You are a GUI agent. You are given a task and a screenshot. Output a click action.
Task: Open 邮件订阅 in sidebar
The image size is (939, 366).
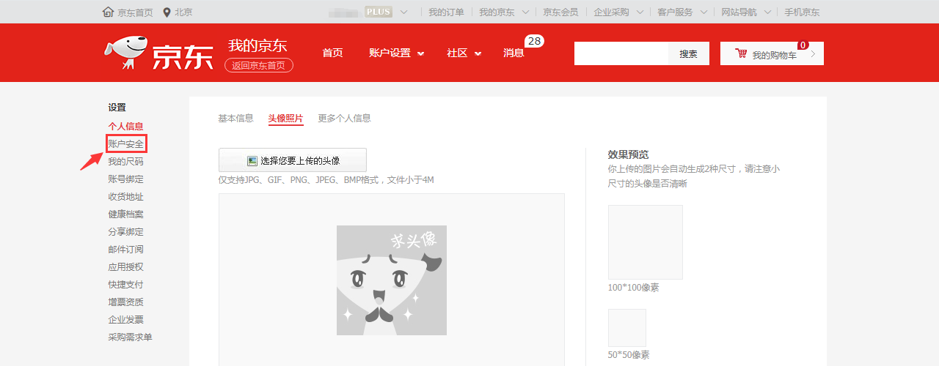pos(125,249)
